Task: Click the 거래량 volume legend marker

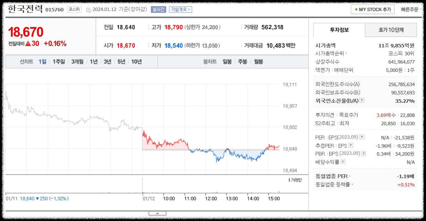Action: (x=289, y=180)
